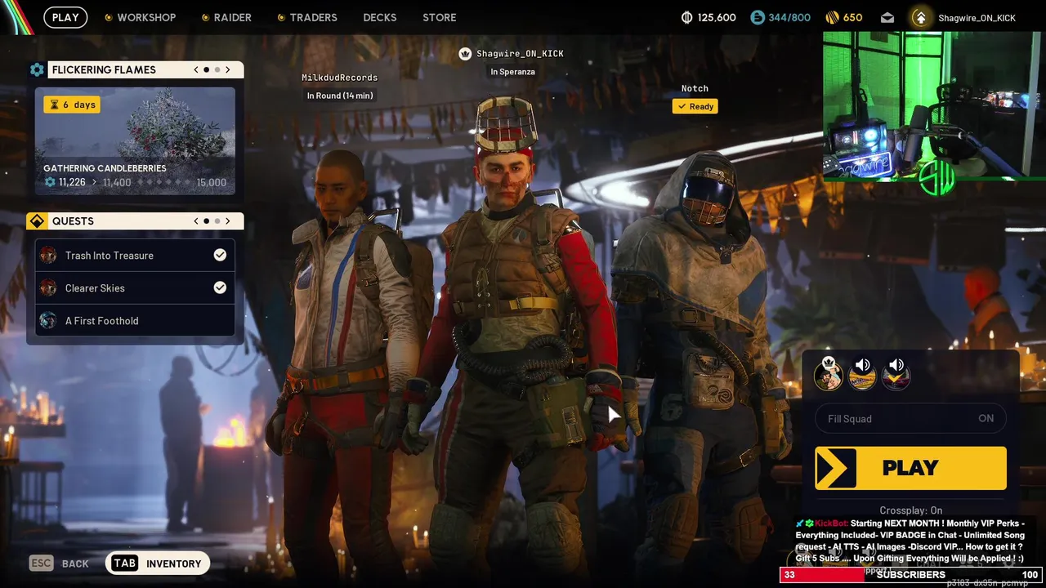The height and width of the screenshot is (588, 1046).
Task: Open the Clearer Skies quest row
Action: click(x=135, y=288)
